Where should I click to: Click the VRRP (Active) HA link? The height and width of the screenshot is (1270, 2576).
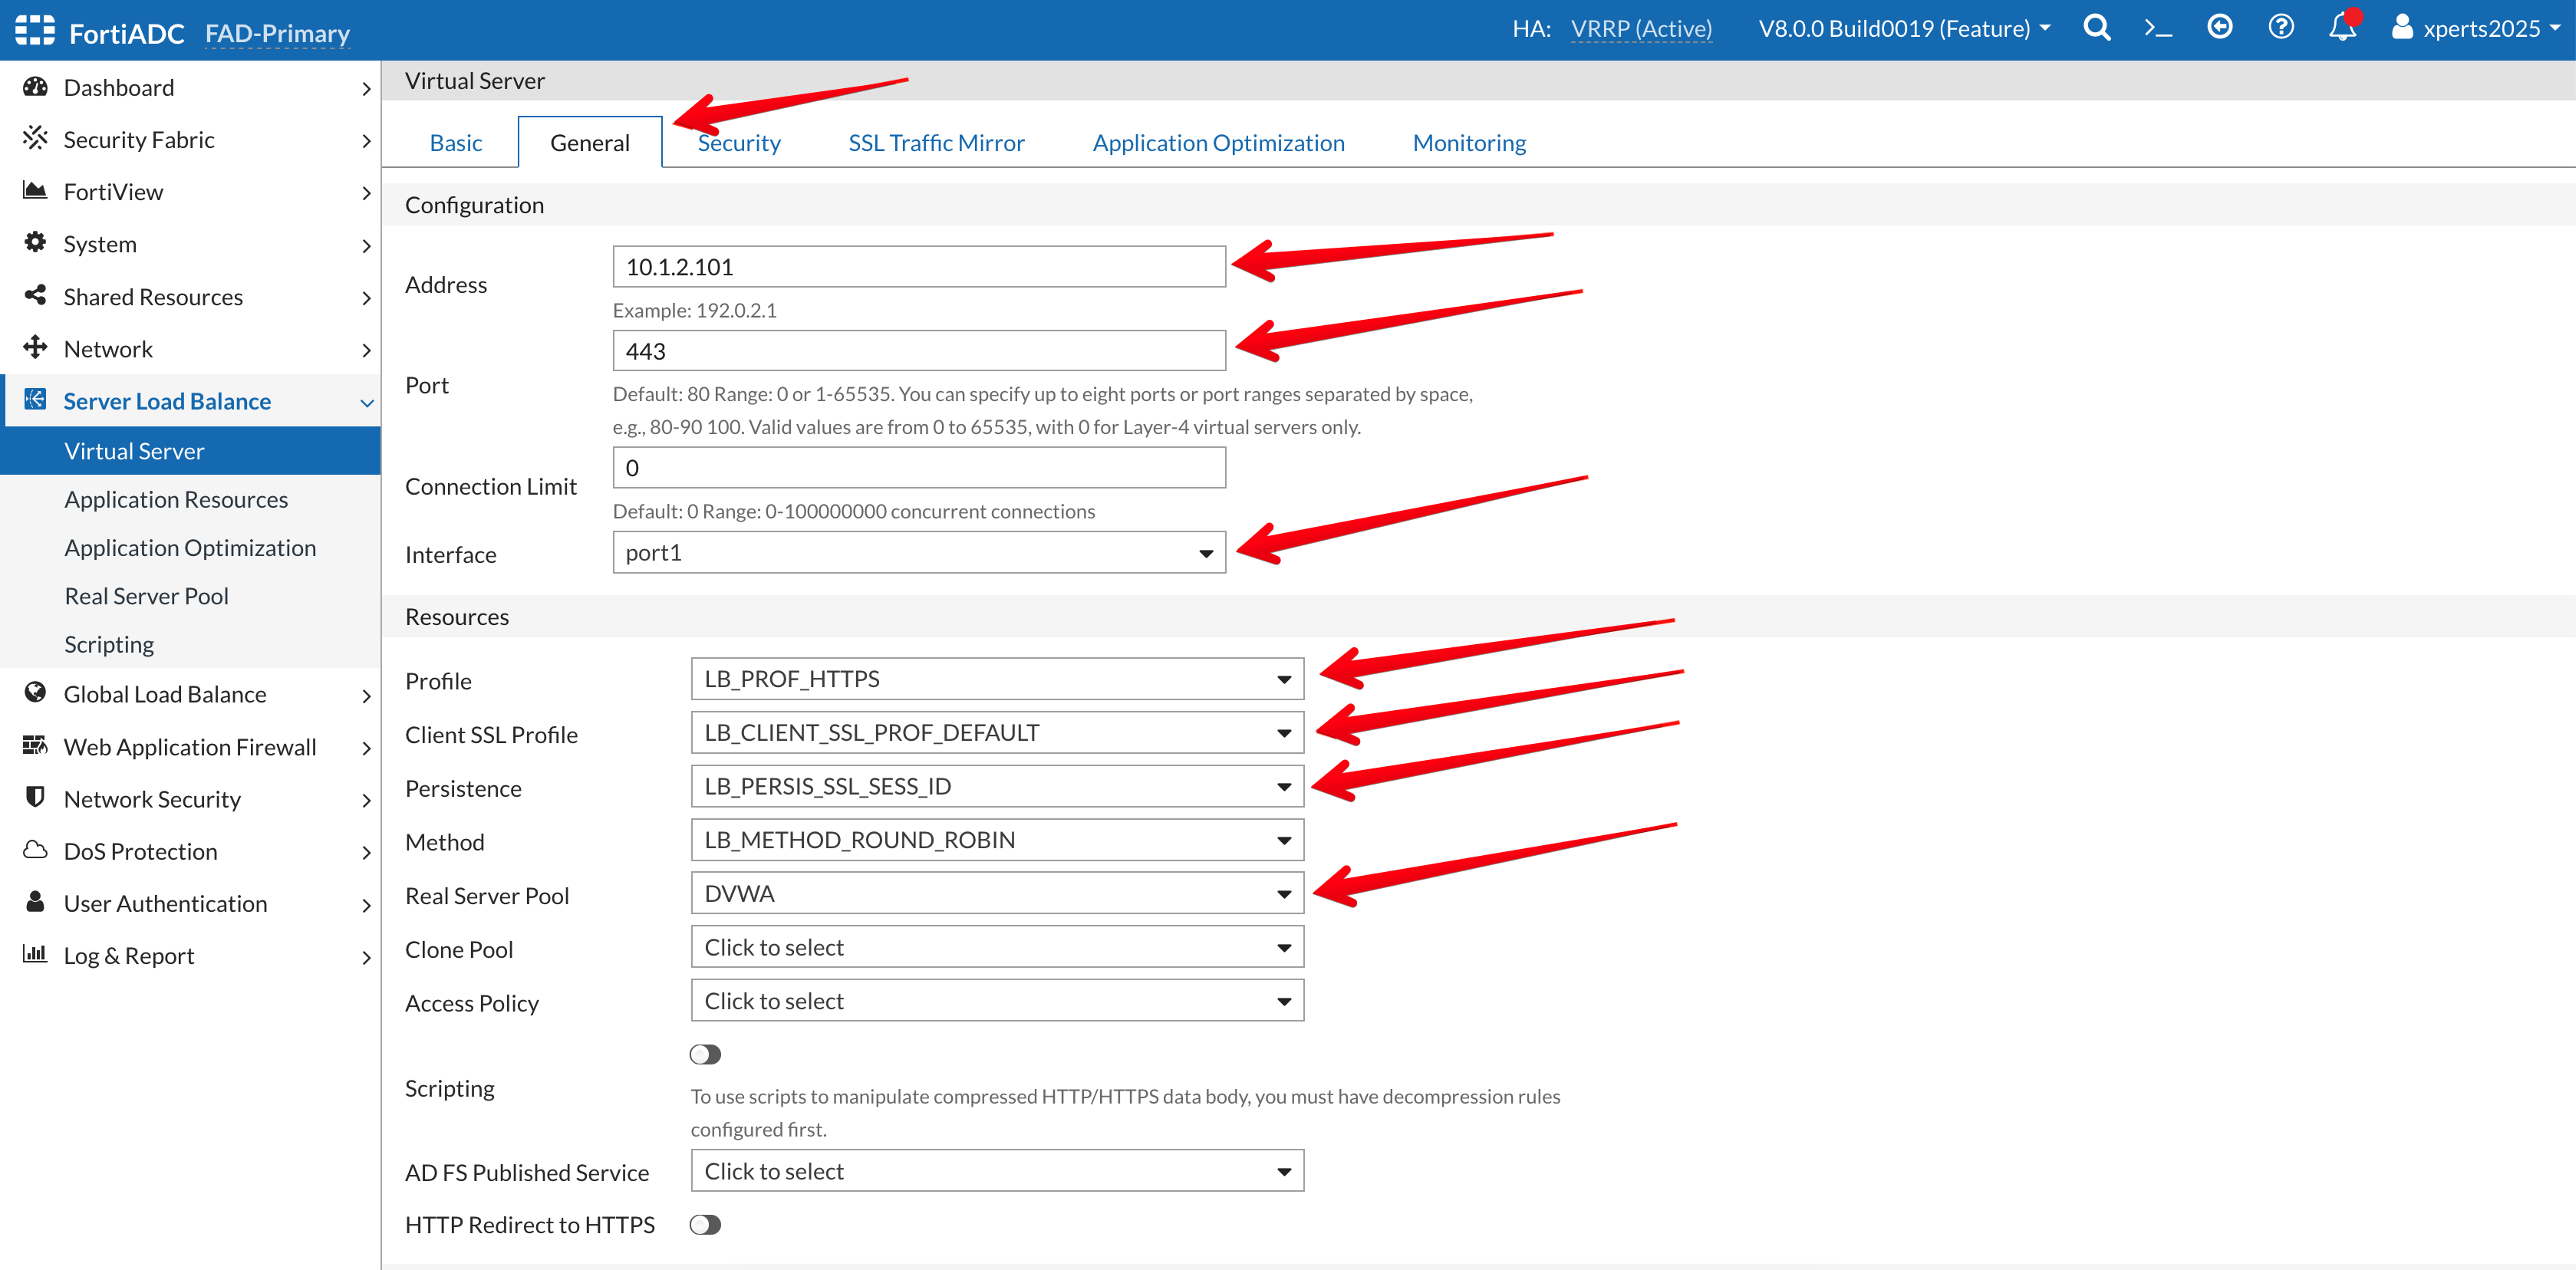click(x=1641, y=29)
